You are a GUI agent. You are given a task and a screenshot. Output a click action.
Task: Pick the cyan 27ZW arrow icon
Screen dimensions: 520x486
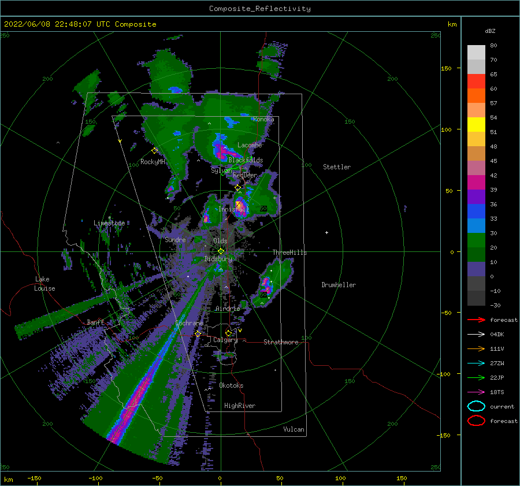[476, 363]
